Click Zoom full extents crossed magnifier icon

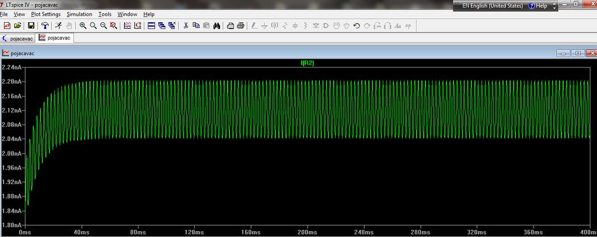coord(113,26)
